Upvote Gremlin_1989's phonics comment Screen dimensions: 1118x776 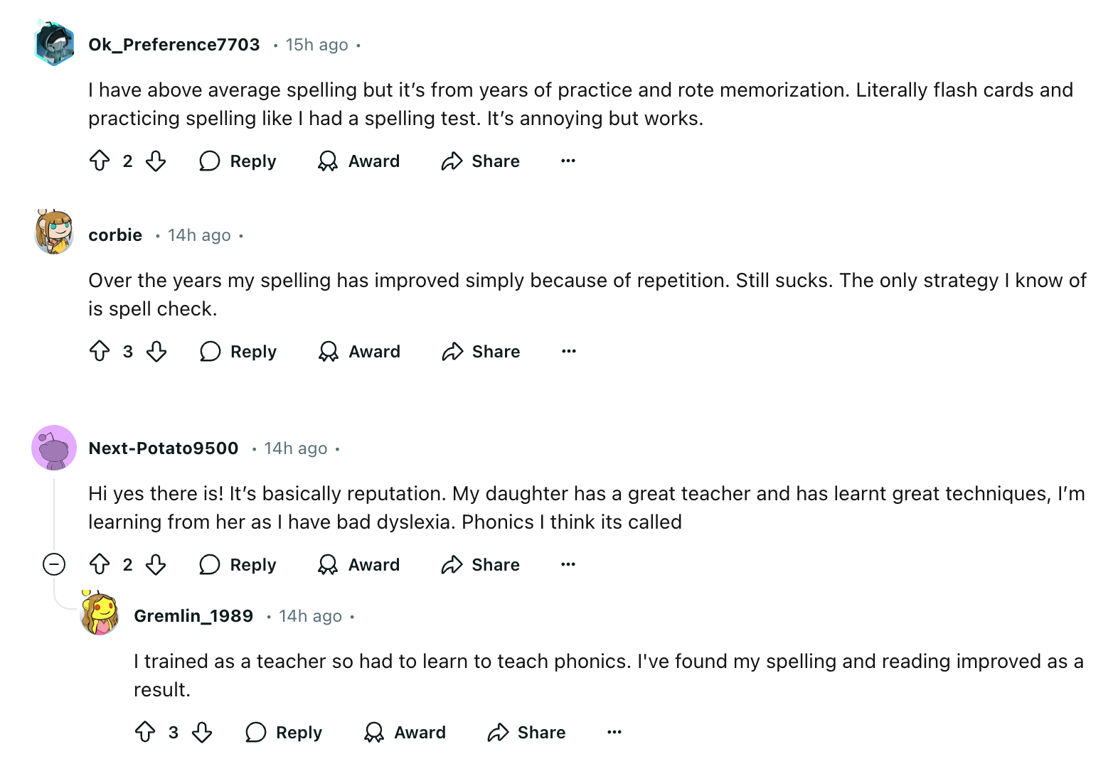[x=147, y=732]
